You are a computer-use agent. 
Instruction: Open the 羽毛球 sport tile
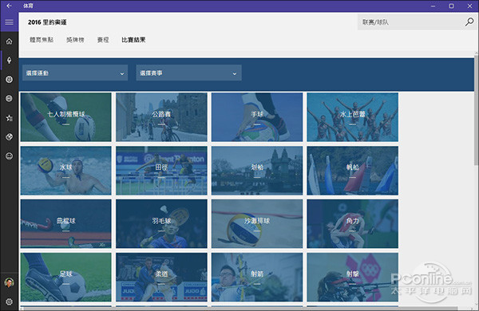coord(161,224)
